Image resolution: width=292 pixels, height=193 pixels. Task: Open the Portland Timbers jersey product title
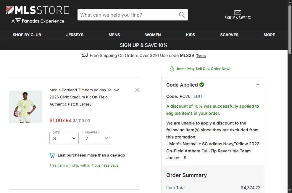click(x=84, y=97)
